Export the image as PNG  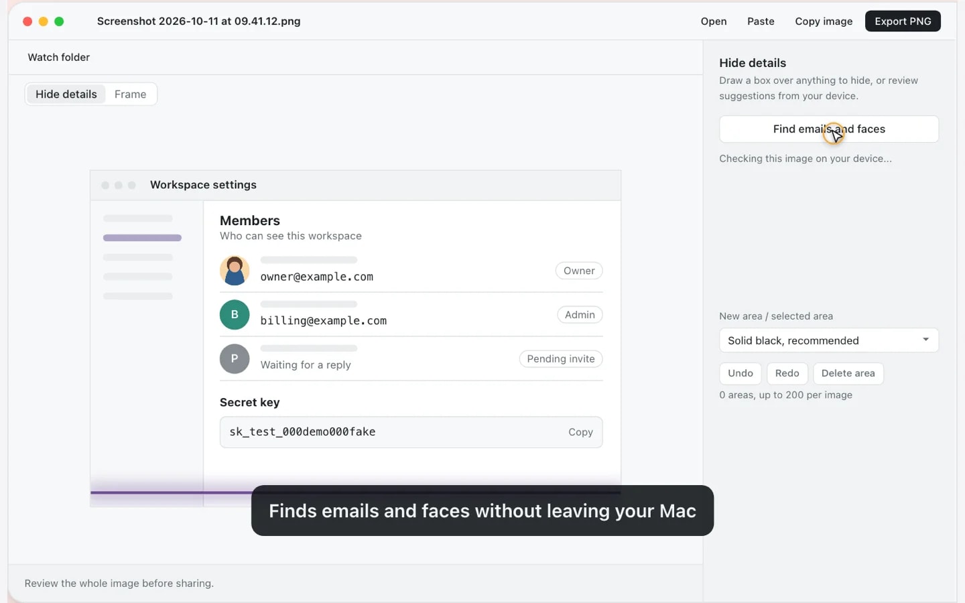point(903,21)
